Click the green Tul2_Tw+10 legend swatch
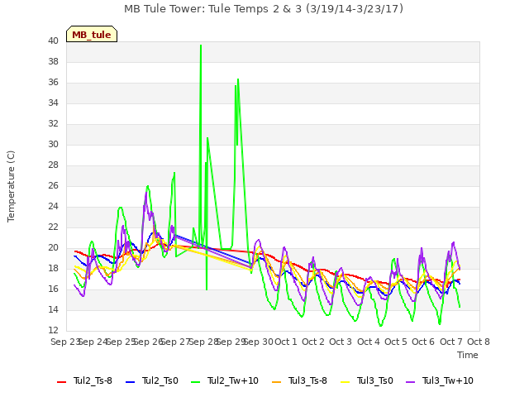529x397 pixels. (195, 382)
